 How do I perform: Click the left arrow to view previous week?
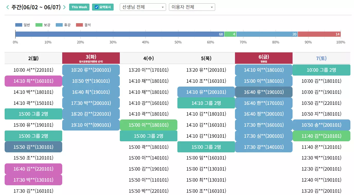click(x=7, y=7)
